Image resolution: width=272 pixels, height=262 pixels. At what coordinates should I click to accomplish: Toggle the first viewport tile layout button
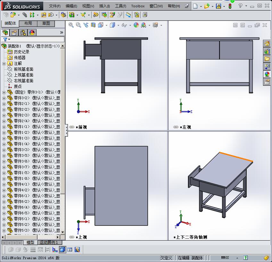click(x=235, y=25)
